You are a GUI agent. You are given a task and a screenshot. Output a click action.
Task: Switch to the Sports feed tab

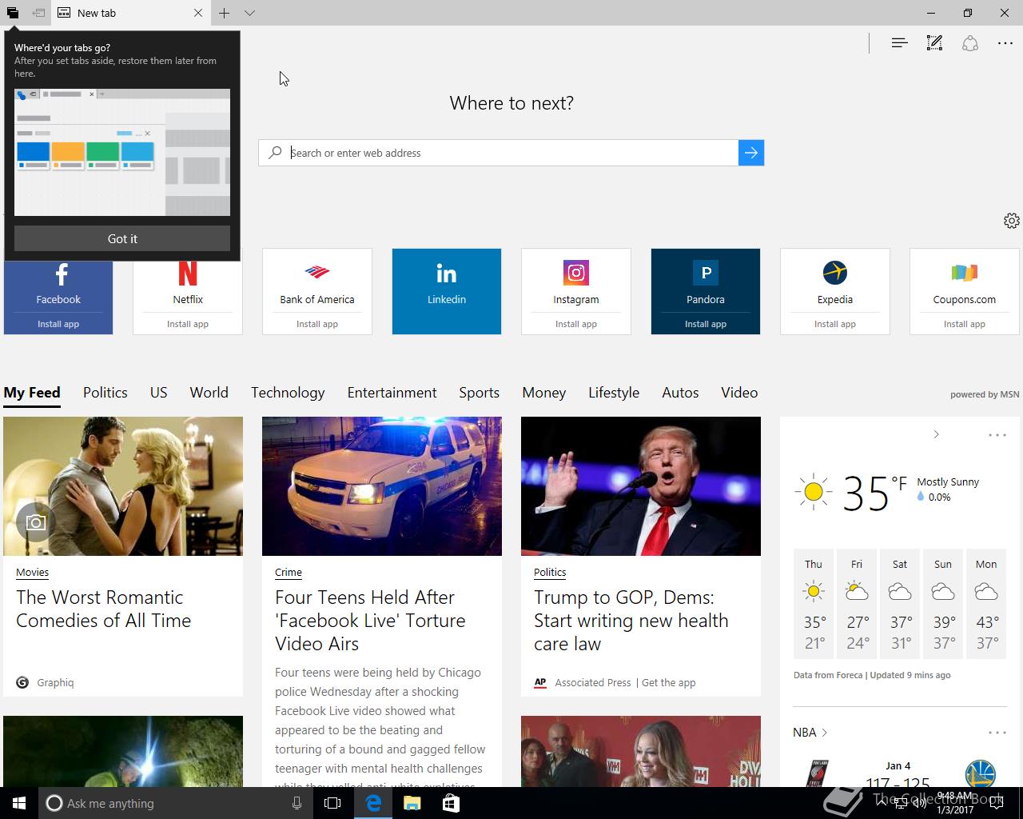click(479, 393)
